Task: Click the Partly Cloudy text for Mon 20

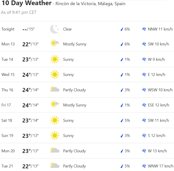Action: click(x=74, y=151)
